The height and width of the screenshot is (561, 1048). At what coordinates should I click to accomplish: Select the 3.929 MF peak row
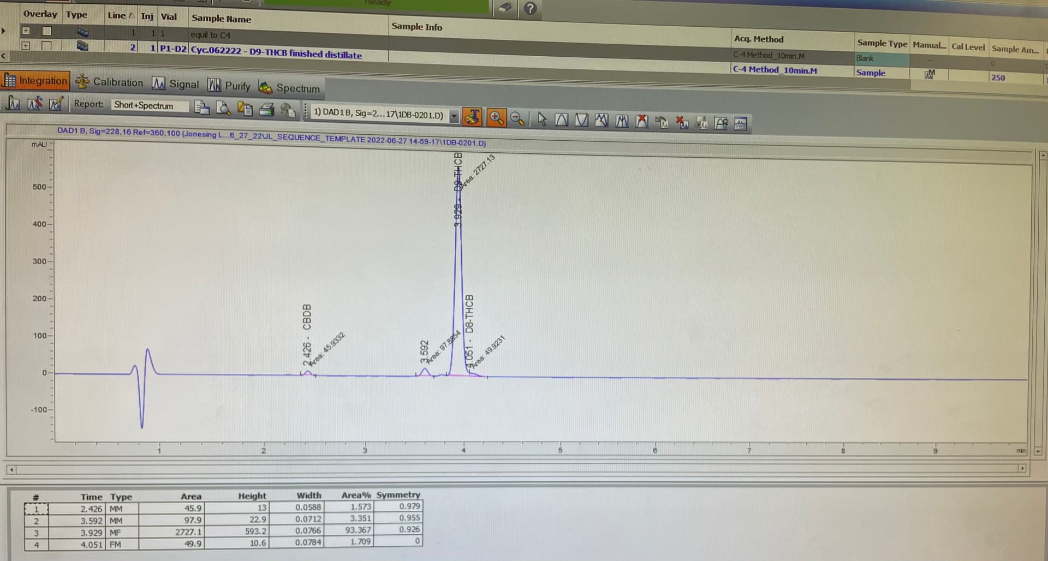click(x=223, y=532)
